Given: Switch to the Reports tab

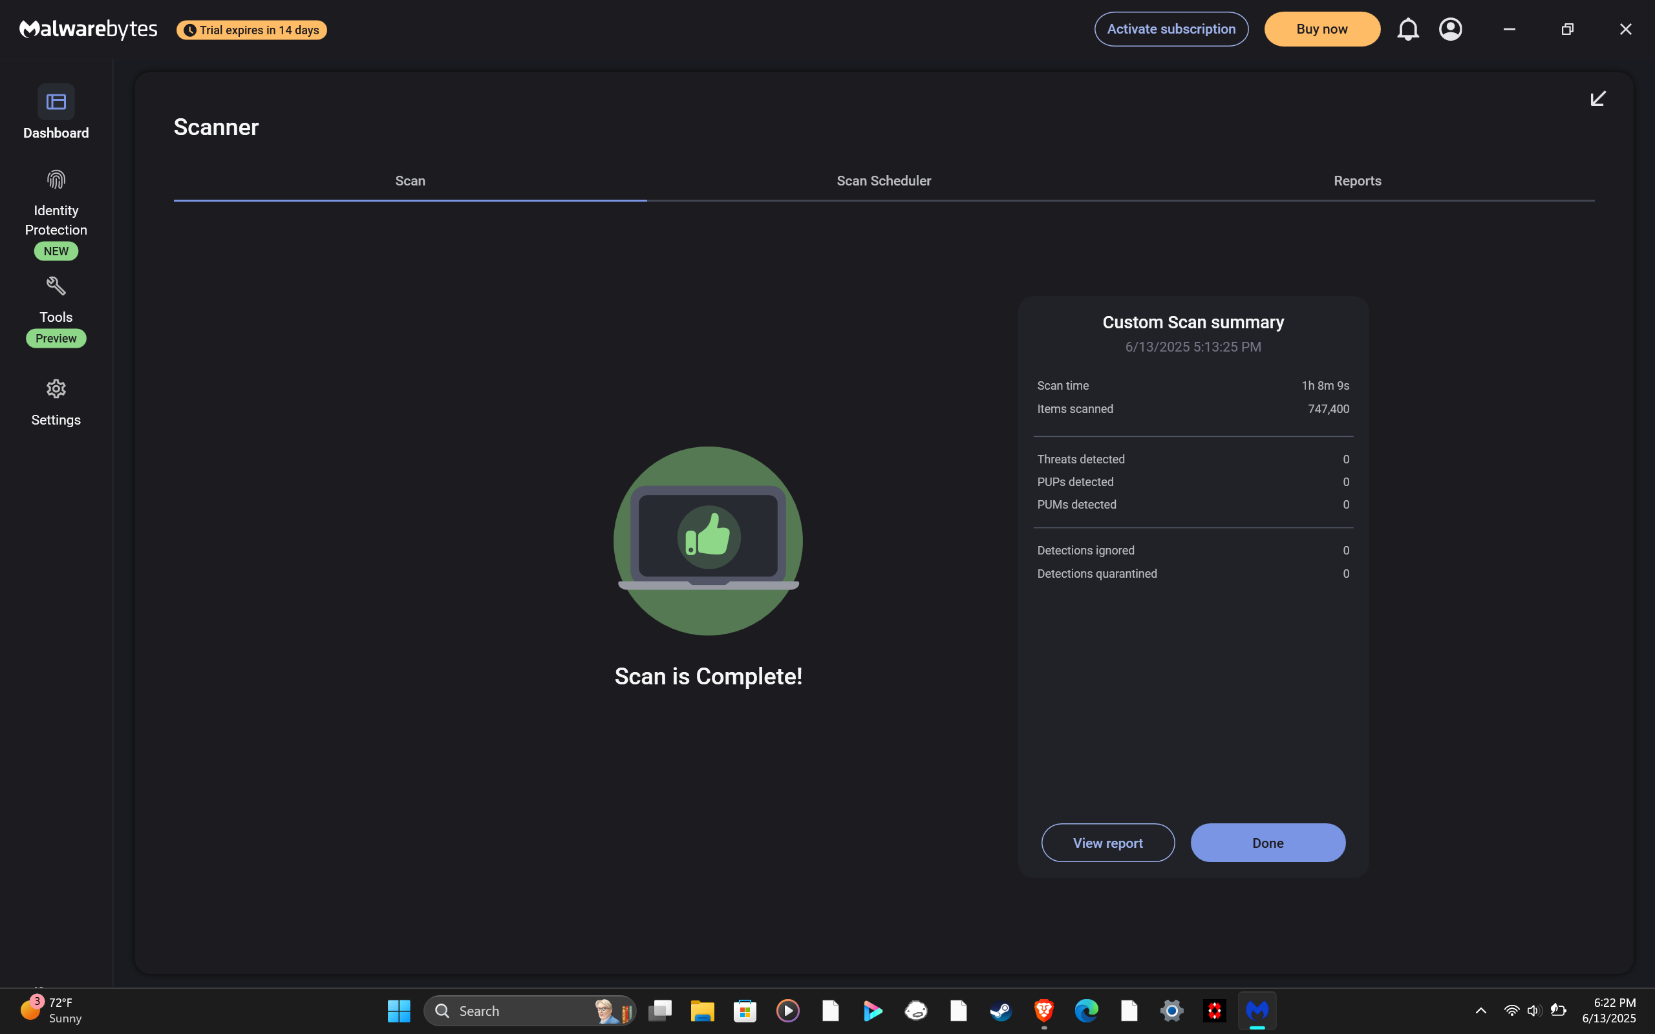Looking at the screenshot, I should pos(1357,181).
